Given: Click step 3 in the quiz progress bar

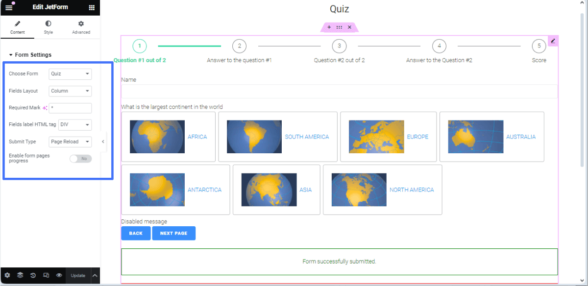Looking at the screenshot, I should point(339,46).
